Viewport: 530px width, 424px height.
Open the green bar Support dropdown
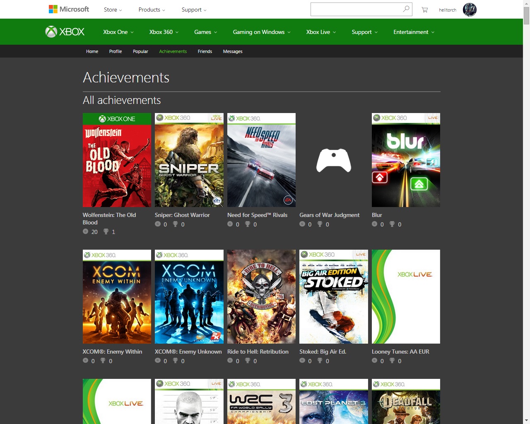[364, 32]
